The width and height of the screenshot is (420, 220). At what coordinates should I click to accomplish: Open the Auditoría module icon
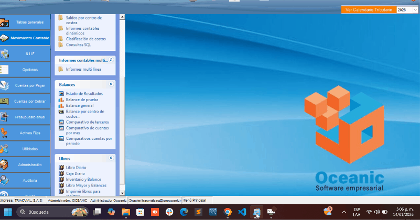click(5, 180)
